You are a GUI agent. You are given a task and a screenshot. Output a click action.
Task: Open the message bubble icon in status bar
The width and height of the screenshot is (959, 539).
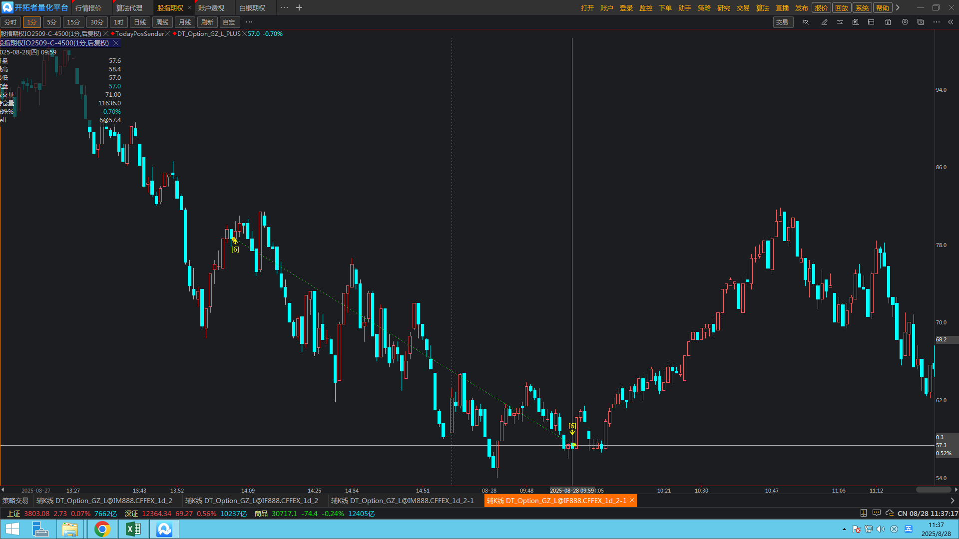pyautogui.click(x=876, y=513)
